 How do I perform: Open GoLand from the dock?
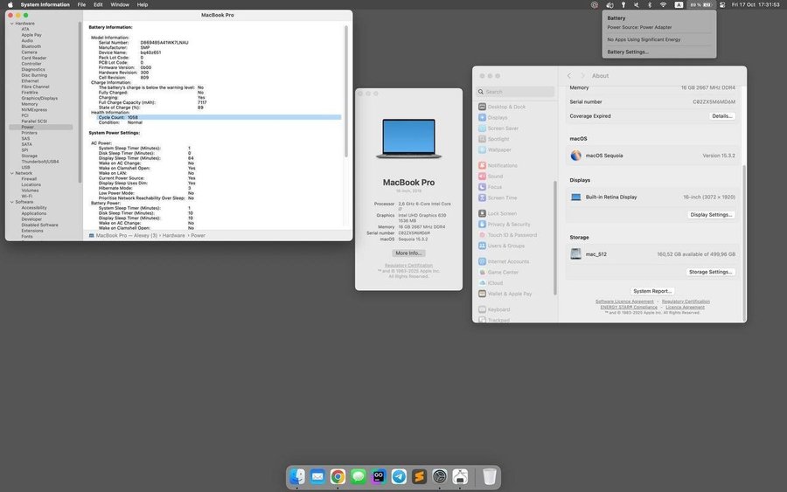coord(379,476)
